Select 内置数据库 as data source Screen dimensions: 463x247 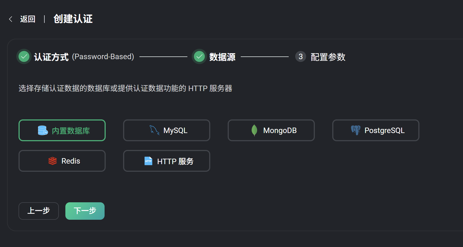tap(62, 130)
